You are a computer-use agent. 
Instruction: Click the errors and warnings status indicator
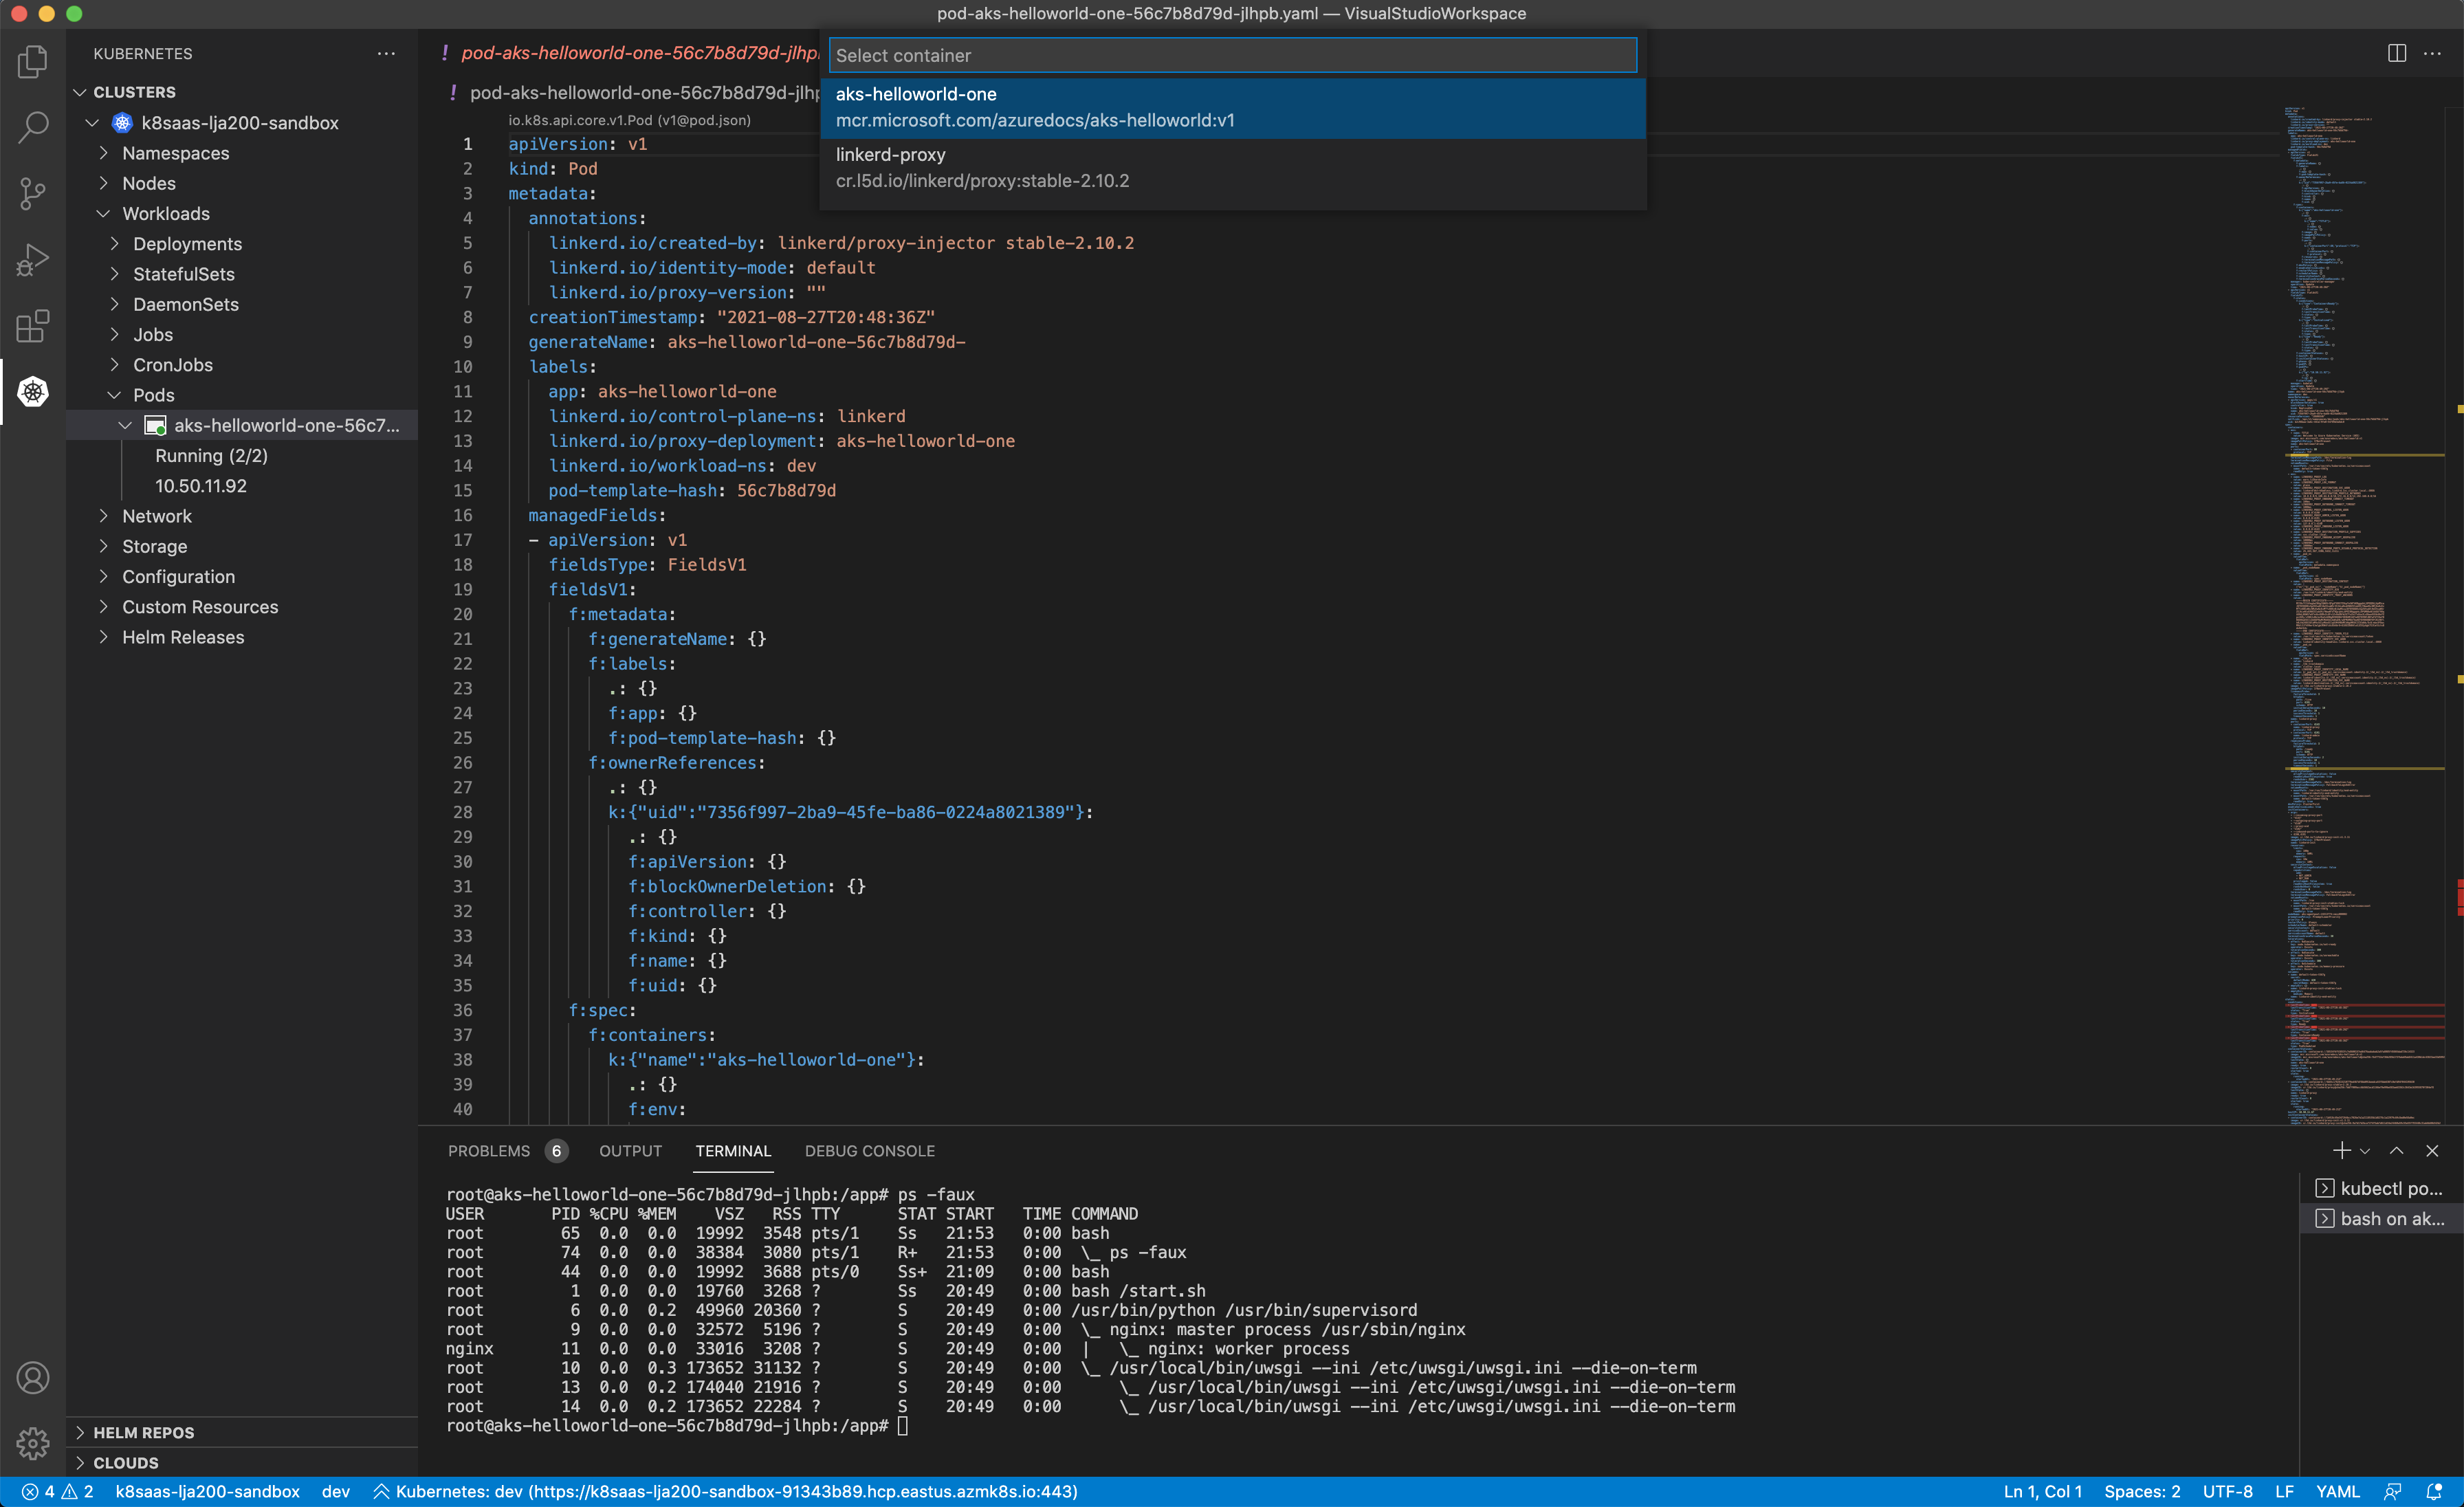point(58,1491)
